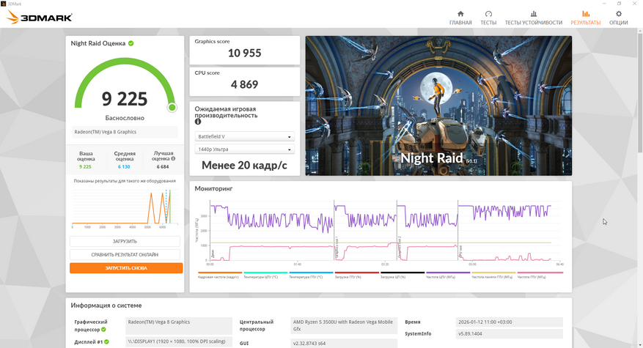Click the Время value 2026-01-12 11:00 +03:00
The width and height of the screenshot is (643, 348).
510,322
